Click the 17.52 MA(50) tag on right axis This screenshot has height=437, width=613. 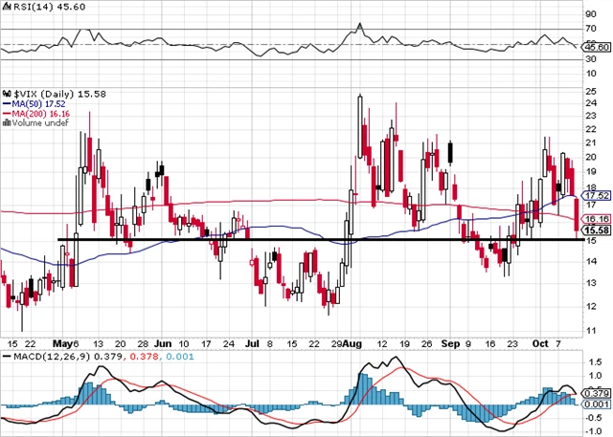click(x=597, y=194)
